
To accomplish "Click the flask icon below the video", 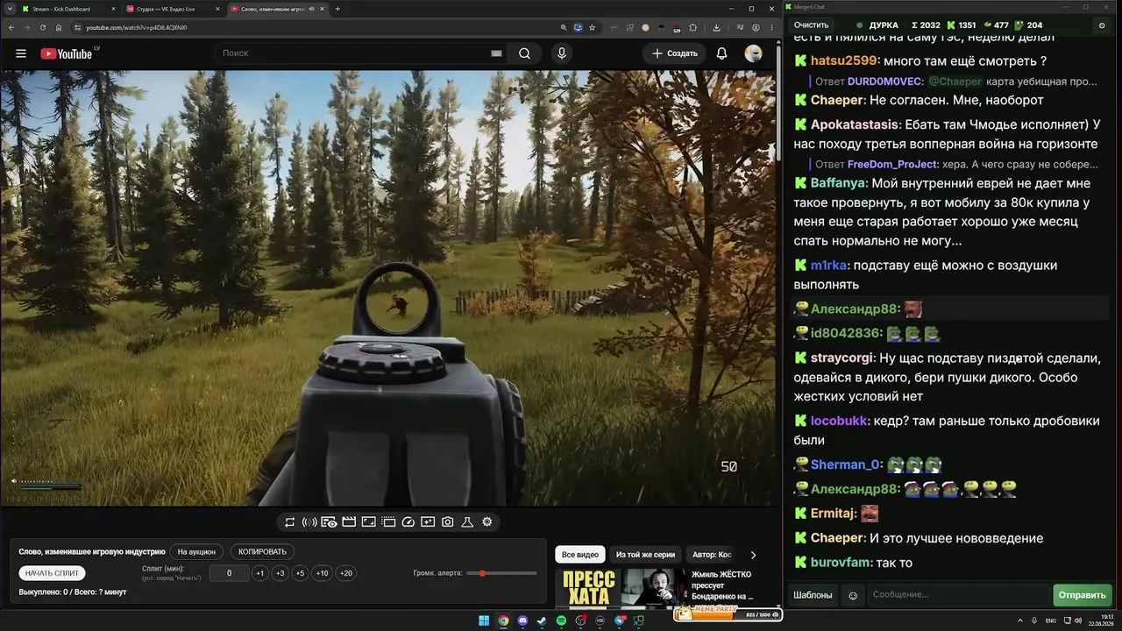I will coord(467,522).
